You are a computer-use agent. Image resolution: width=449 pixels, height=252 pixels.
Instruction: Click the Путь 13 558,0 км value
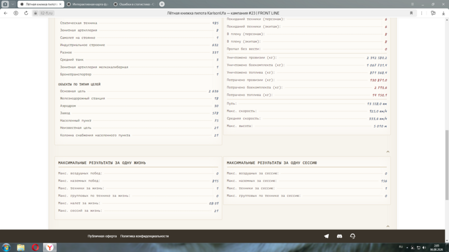(377, 104)
